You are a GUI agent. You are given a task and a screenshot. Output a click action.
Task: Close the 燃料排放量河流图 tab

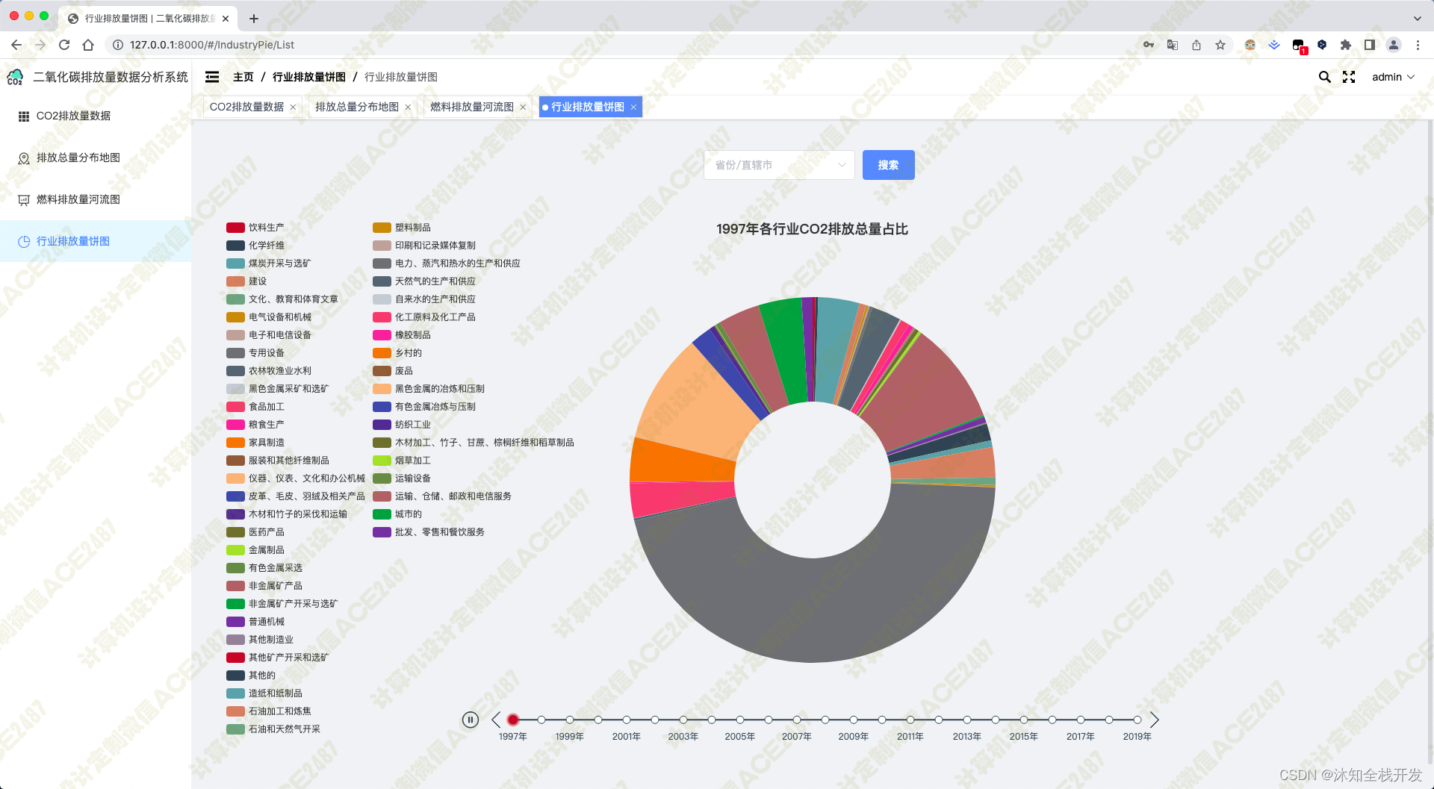tap(523, 107)
